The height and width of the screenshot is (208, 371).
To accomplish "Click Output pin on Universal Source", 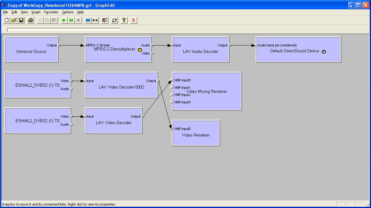I will [59, 45].
